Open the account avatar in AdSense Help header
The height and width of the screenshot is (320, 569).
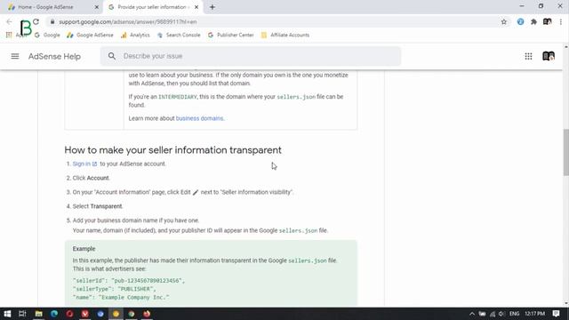point(549,56)
